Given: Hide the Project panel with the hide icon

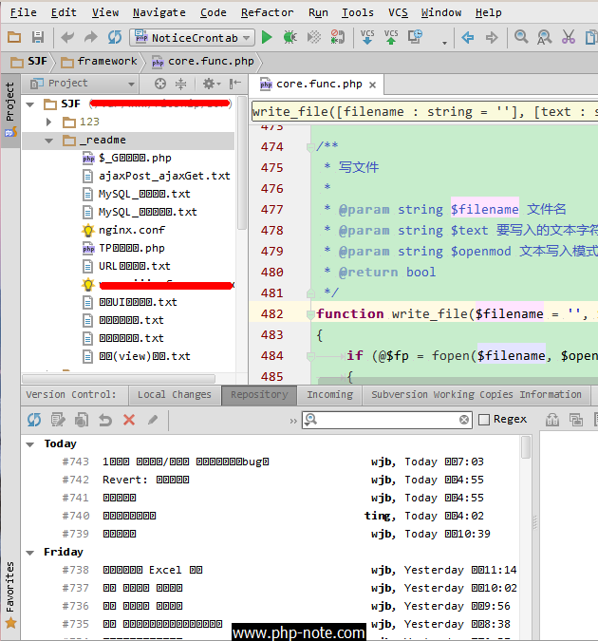Looking at the screenshot, I should point(234,84).
